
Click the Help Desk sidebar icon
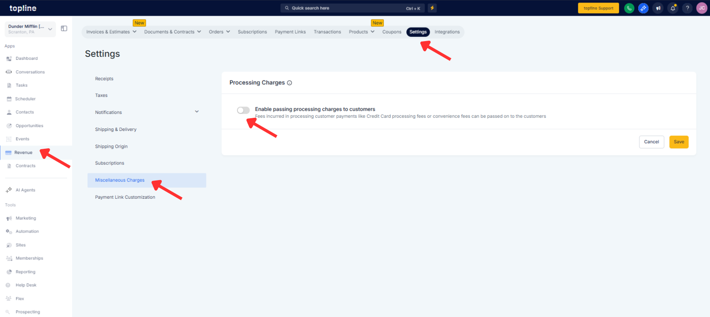click(x=8, y=285)
